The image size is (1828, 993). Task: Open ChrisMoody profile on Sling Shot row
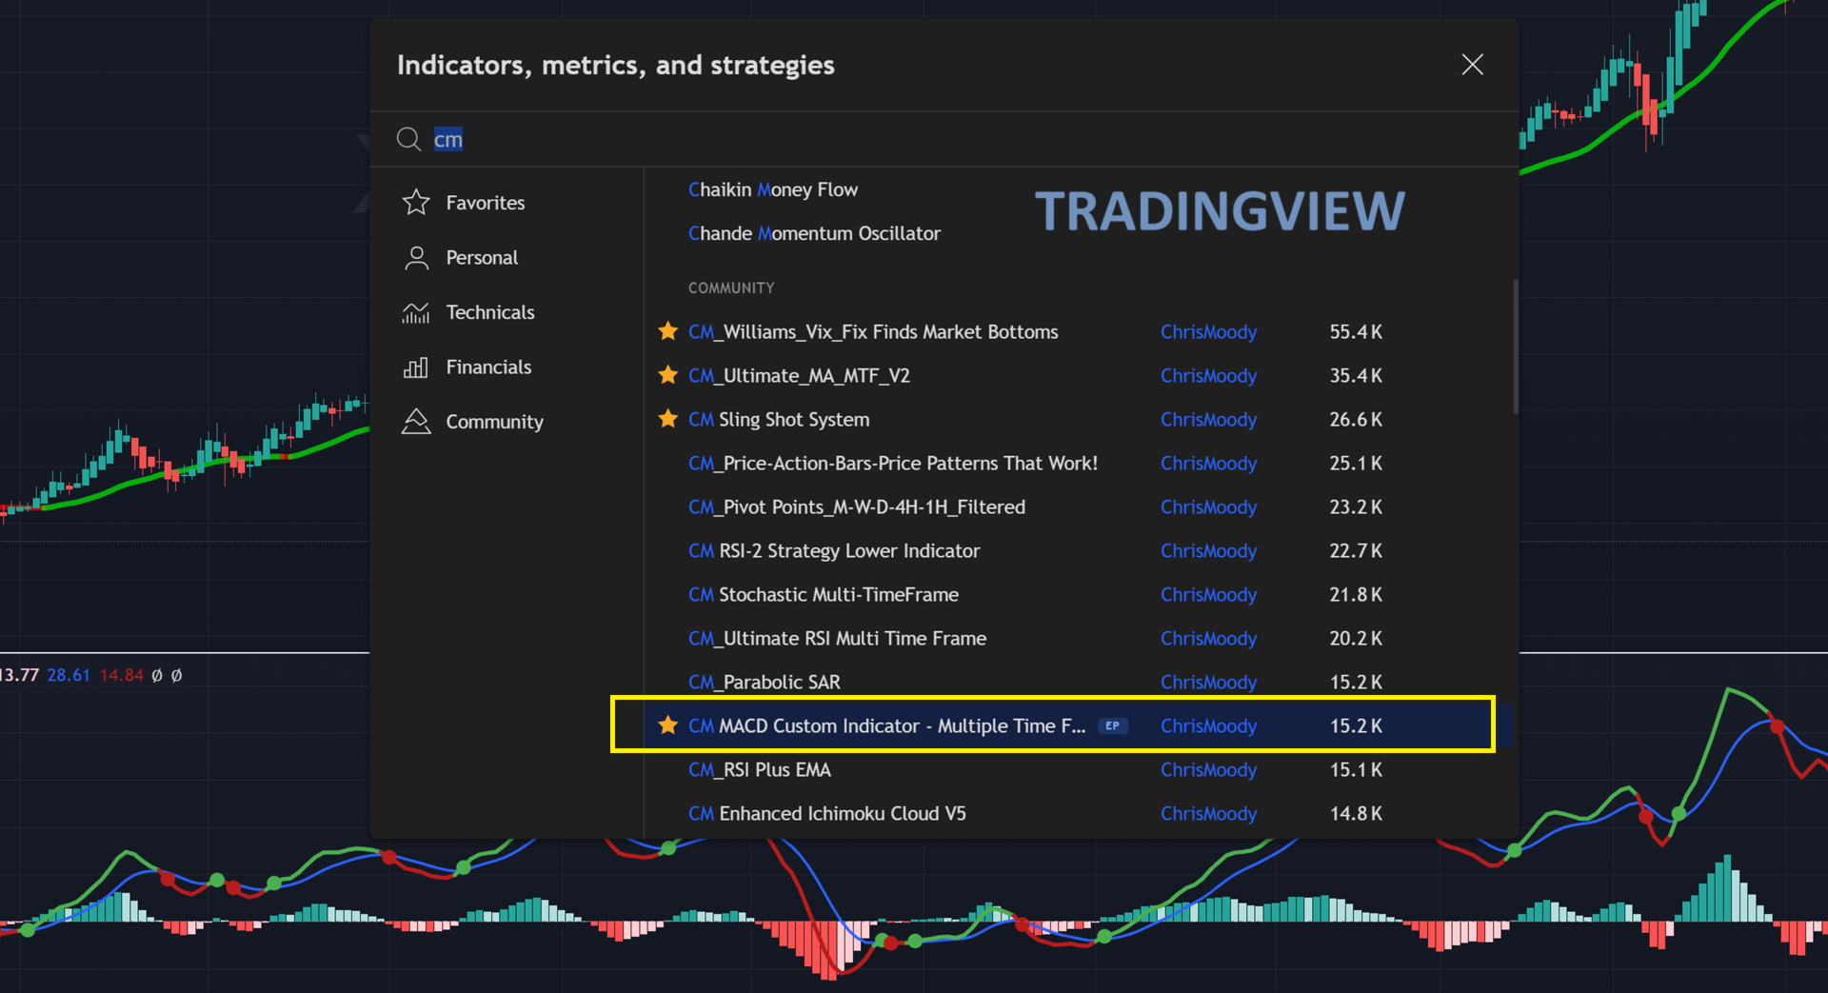click(x=1208, y=420)
